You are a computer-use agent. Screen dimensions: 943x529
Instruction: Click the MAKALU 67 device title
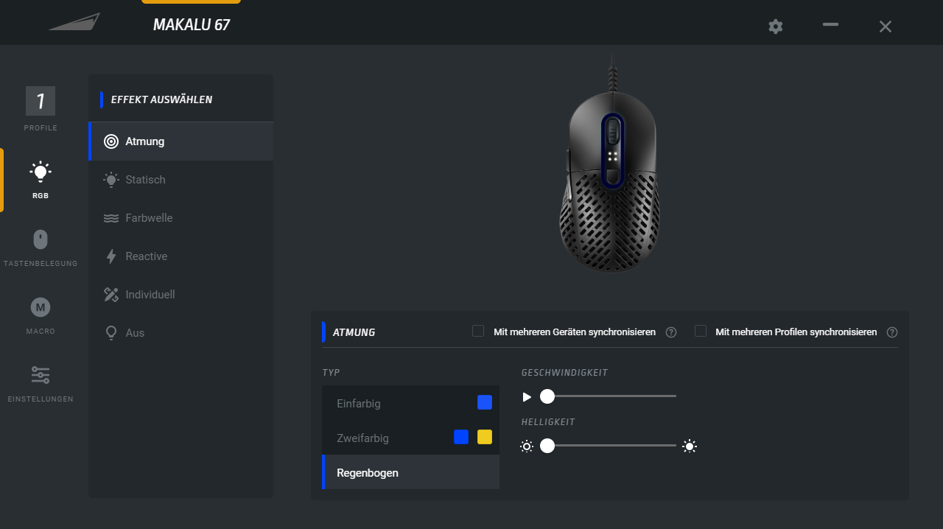[x=192, y=25]
